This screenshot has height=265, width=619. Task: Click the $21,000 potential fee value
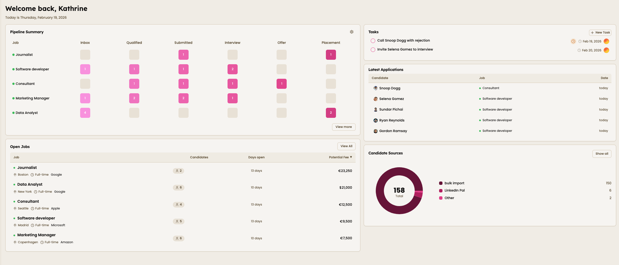tap(346, 188)
